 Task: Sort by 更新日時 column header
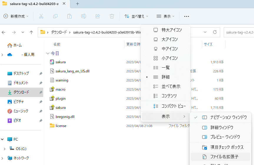click(x=133, y=44)
